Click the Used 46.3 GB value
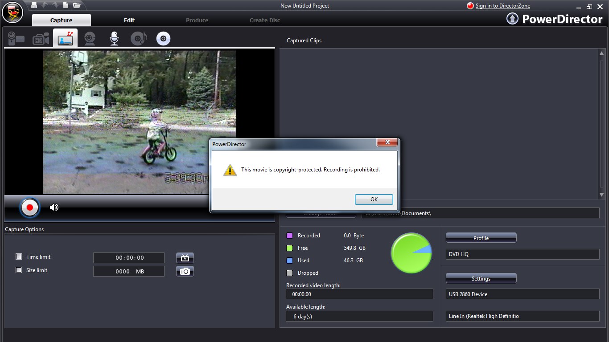 [353, 260]
